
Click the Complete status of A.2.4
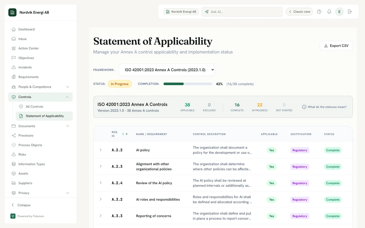[x=333, y=183]
